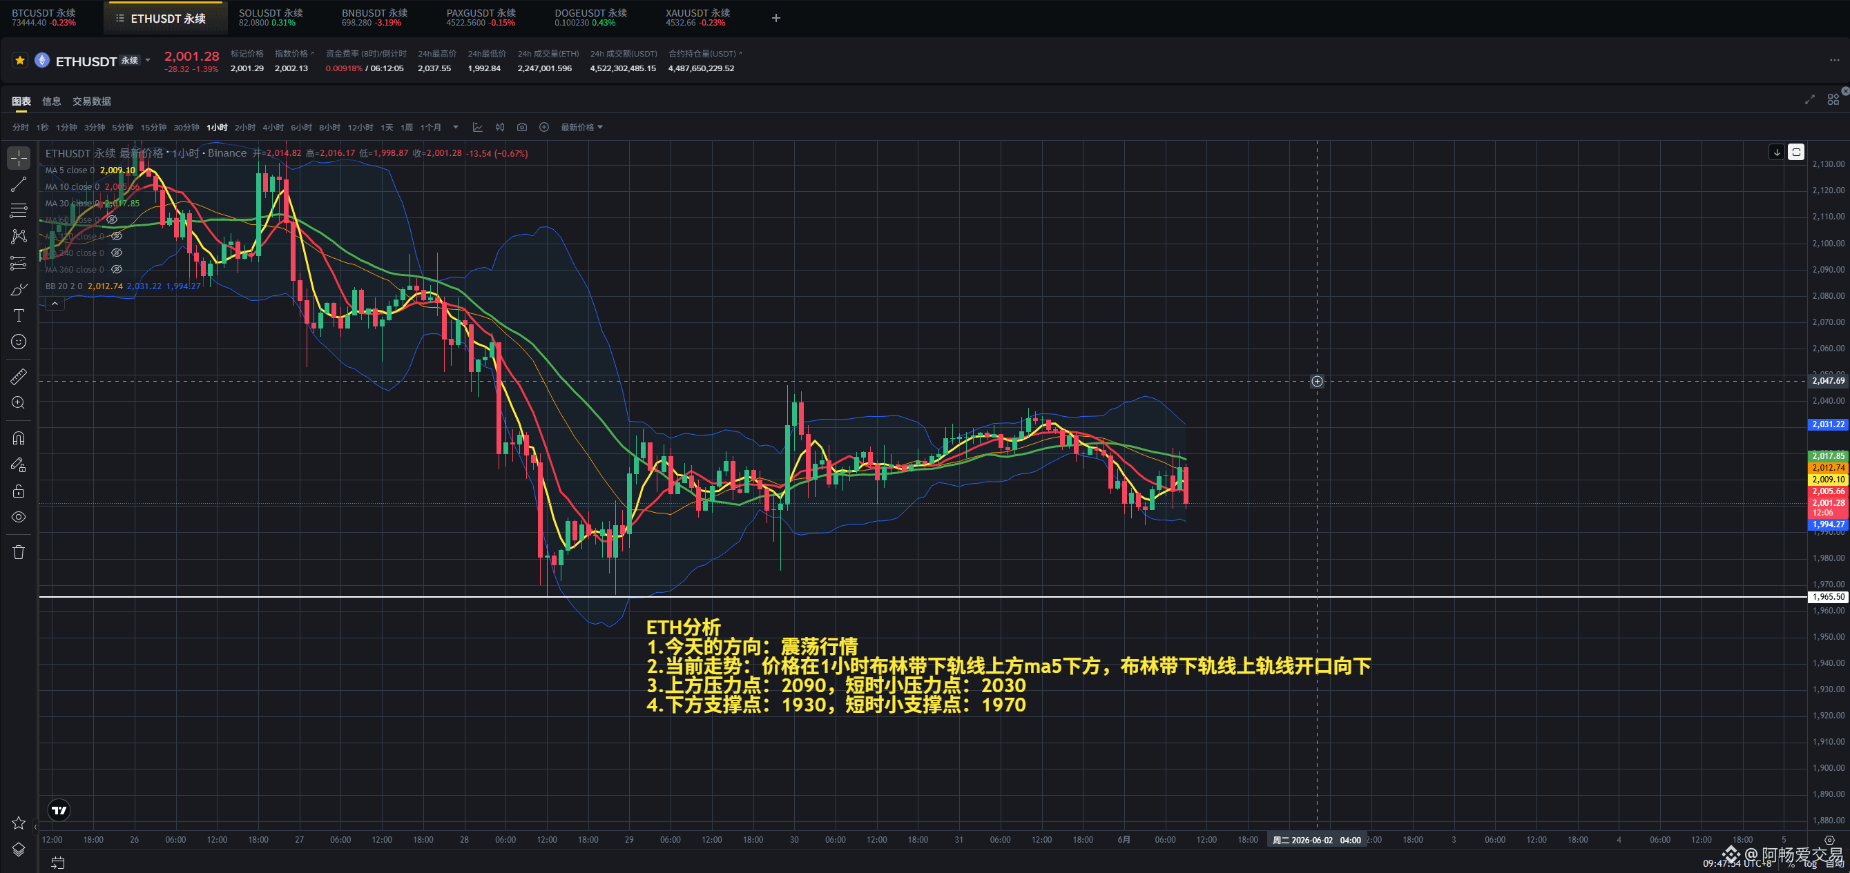Collapse the indicator legend list
This screenshot has width=1850, height=873.
point(55,304)
